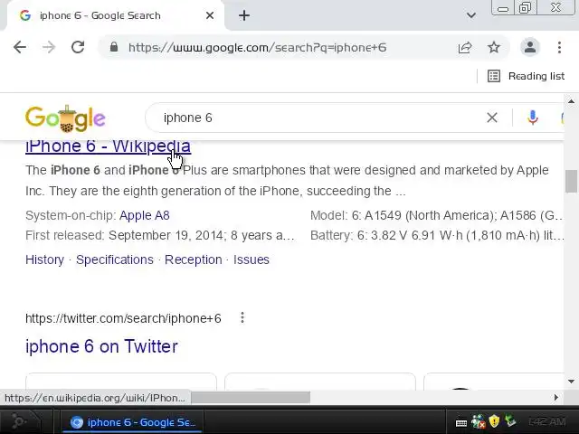Open the History section link
Screen dimensions: 579x434
point(44,259)
